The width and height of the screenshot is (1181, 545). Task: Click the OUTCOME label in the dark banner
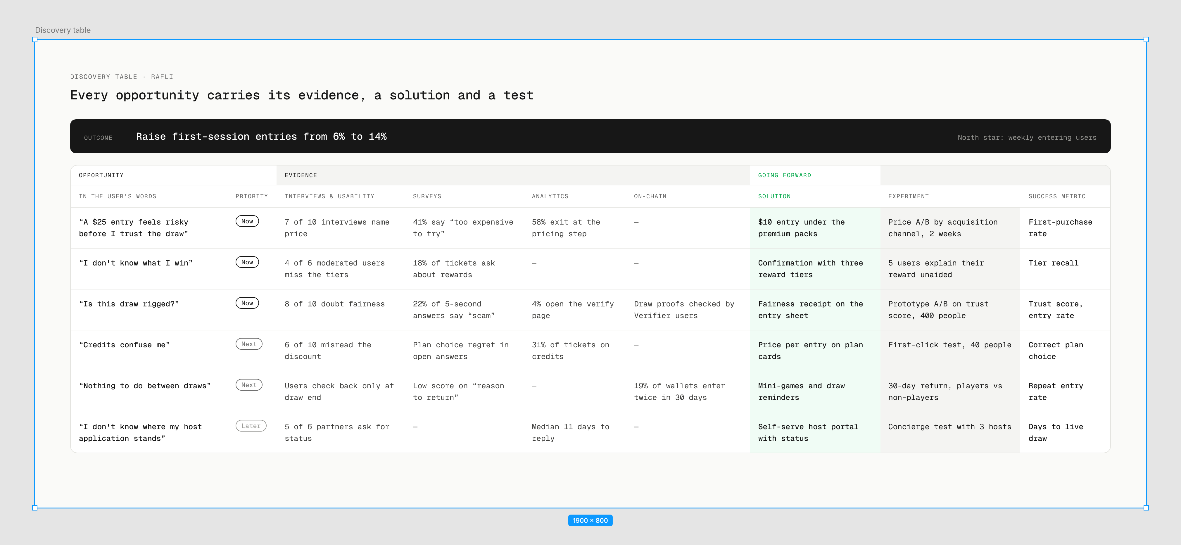click(98, 137)
